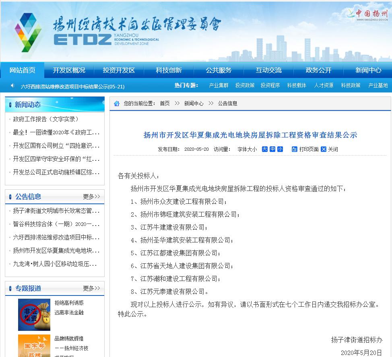Switch to the 投资开发区 tab
Viewport: 392px width, 357px height.
pos(119,70)
